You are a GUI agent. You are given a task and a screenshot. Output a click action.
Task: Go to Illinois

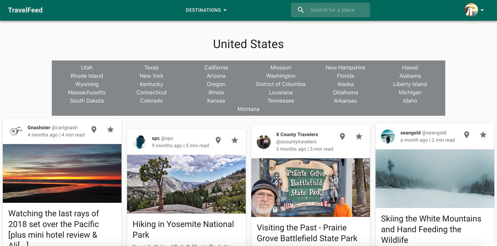click(x=216, y=92)
